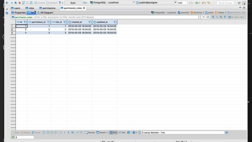Close the permission_roles tab
The width and height of the screenshot is (252, 142).
(x=84, y=8)
